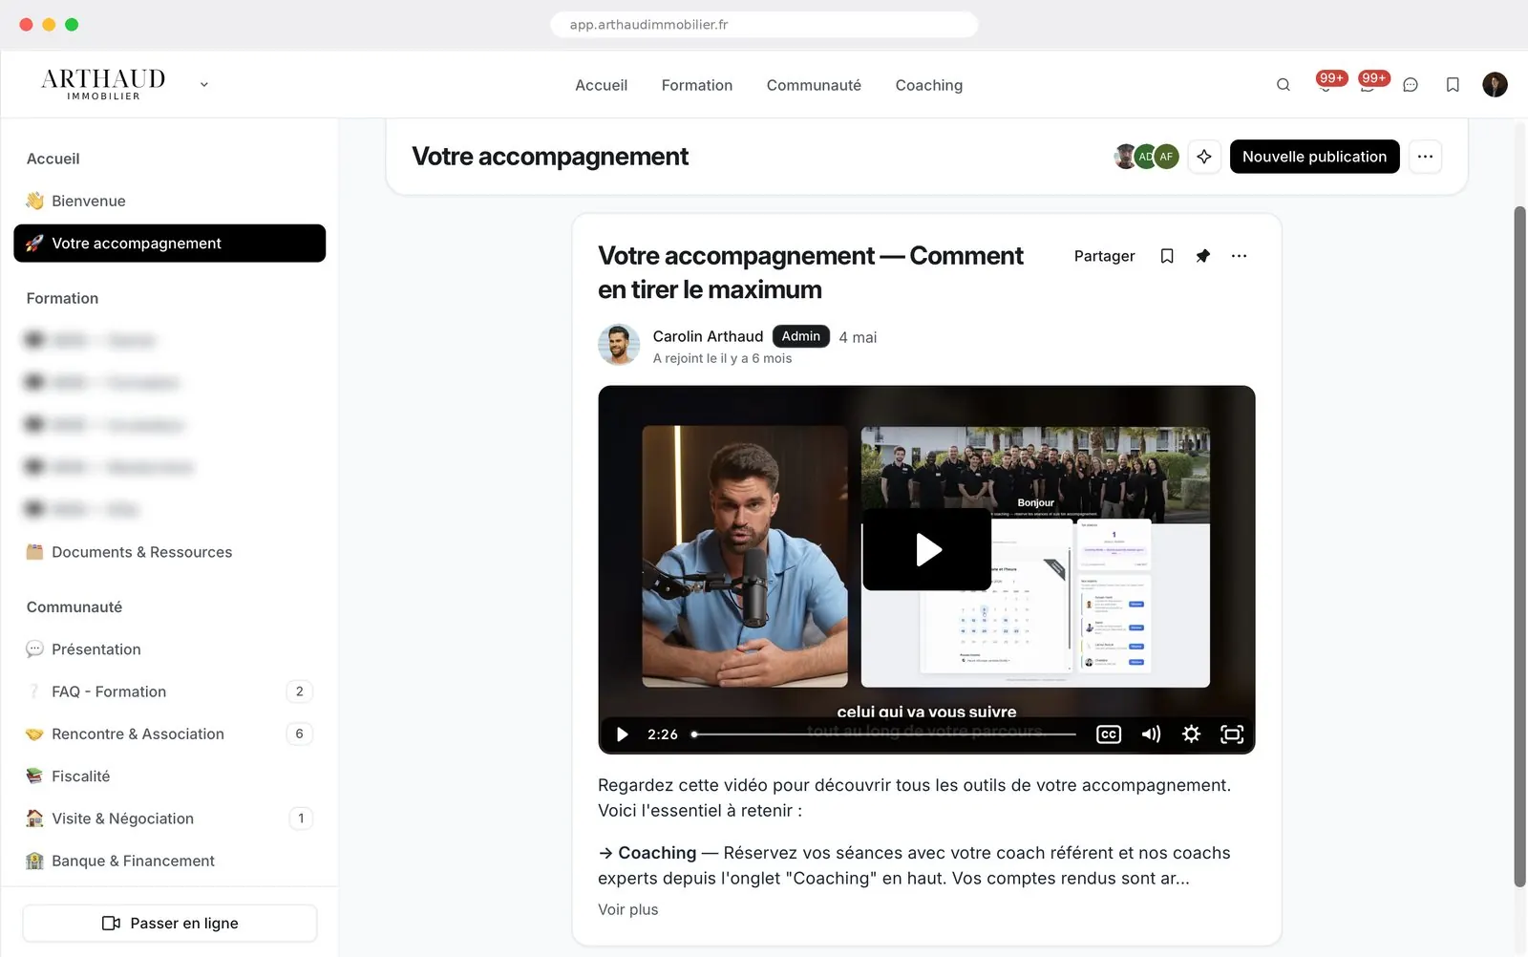This screenshot has height=957, width=1528.
Task: Click the Admin badge next to author
Action: click(800, 336)
